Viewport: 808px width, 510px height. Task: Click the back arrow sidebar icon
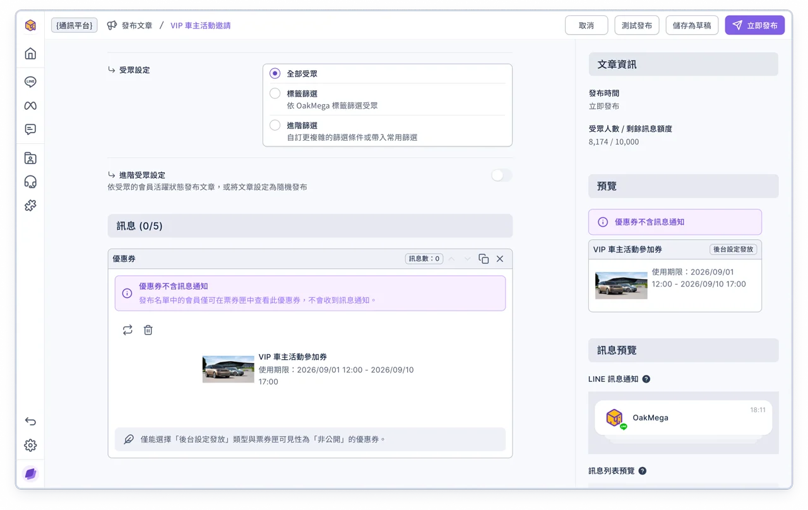[30, 421]
